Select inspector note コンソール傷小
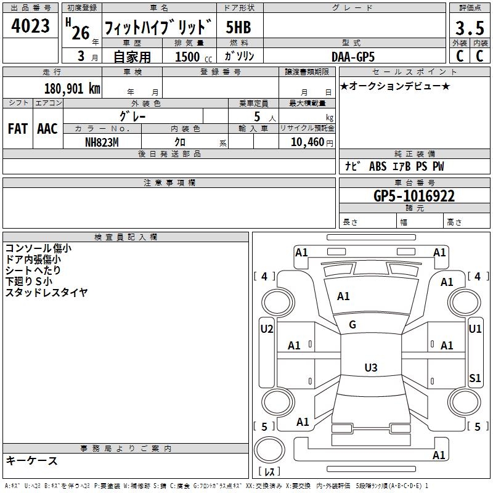Viewport: 493px width, 493px height. 38,248
